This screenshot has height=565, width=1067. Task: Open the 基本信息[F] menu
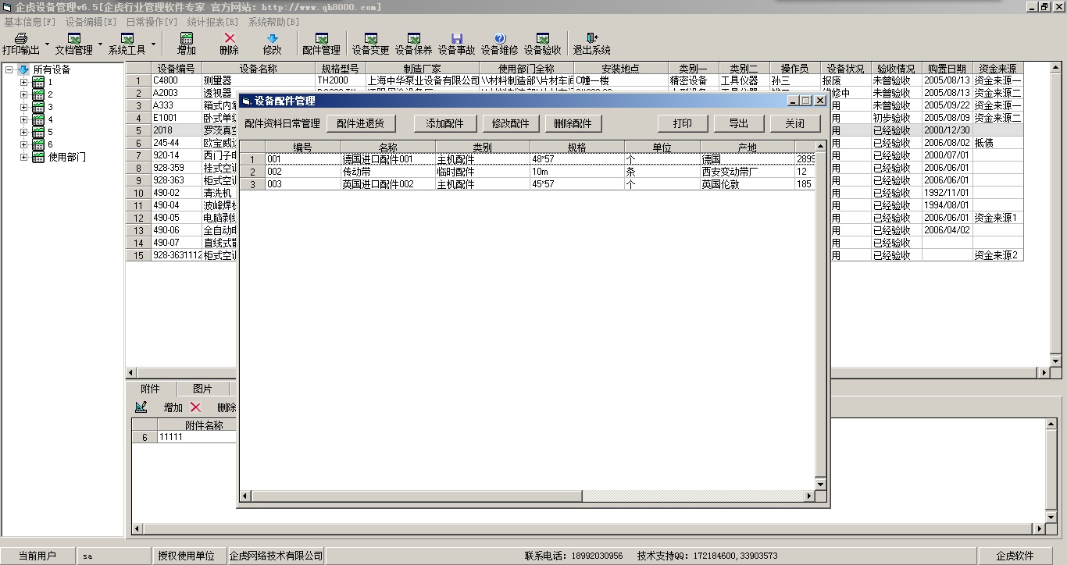click(x=30, y=22)
